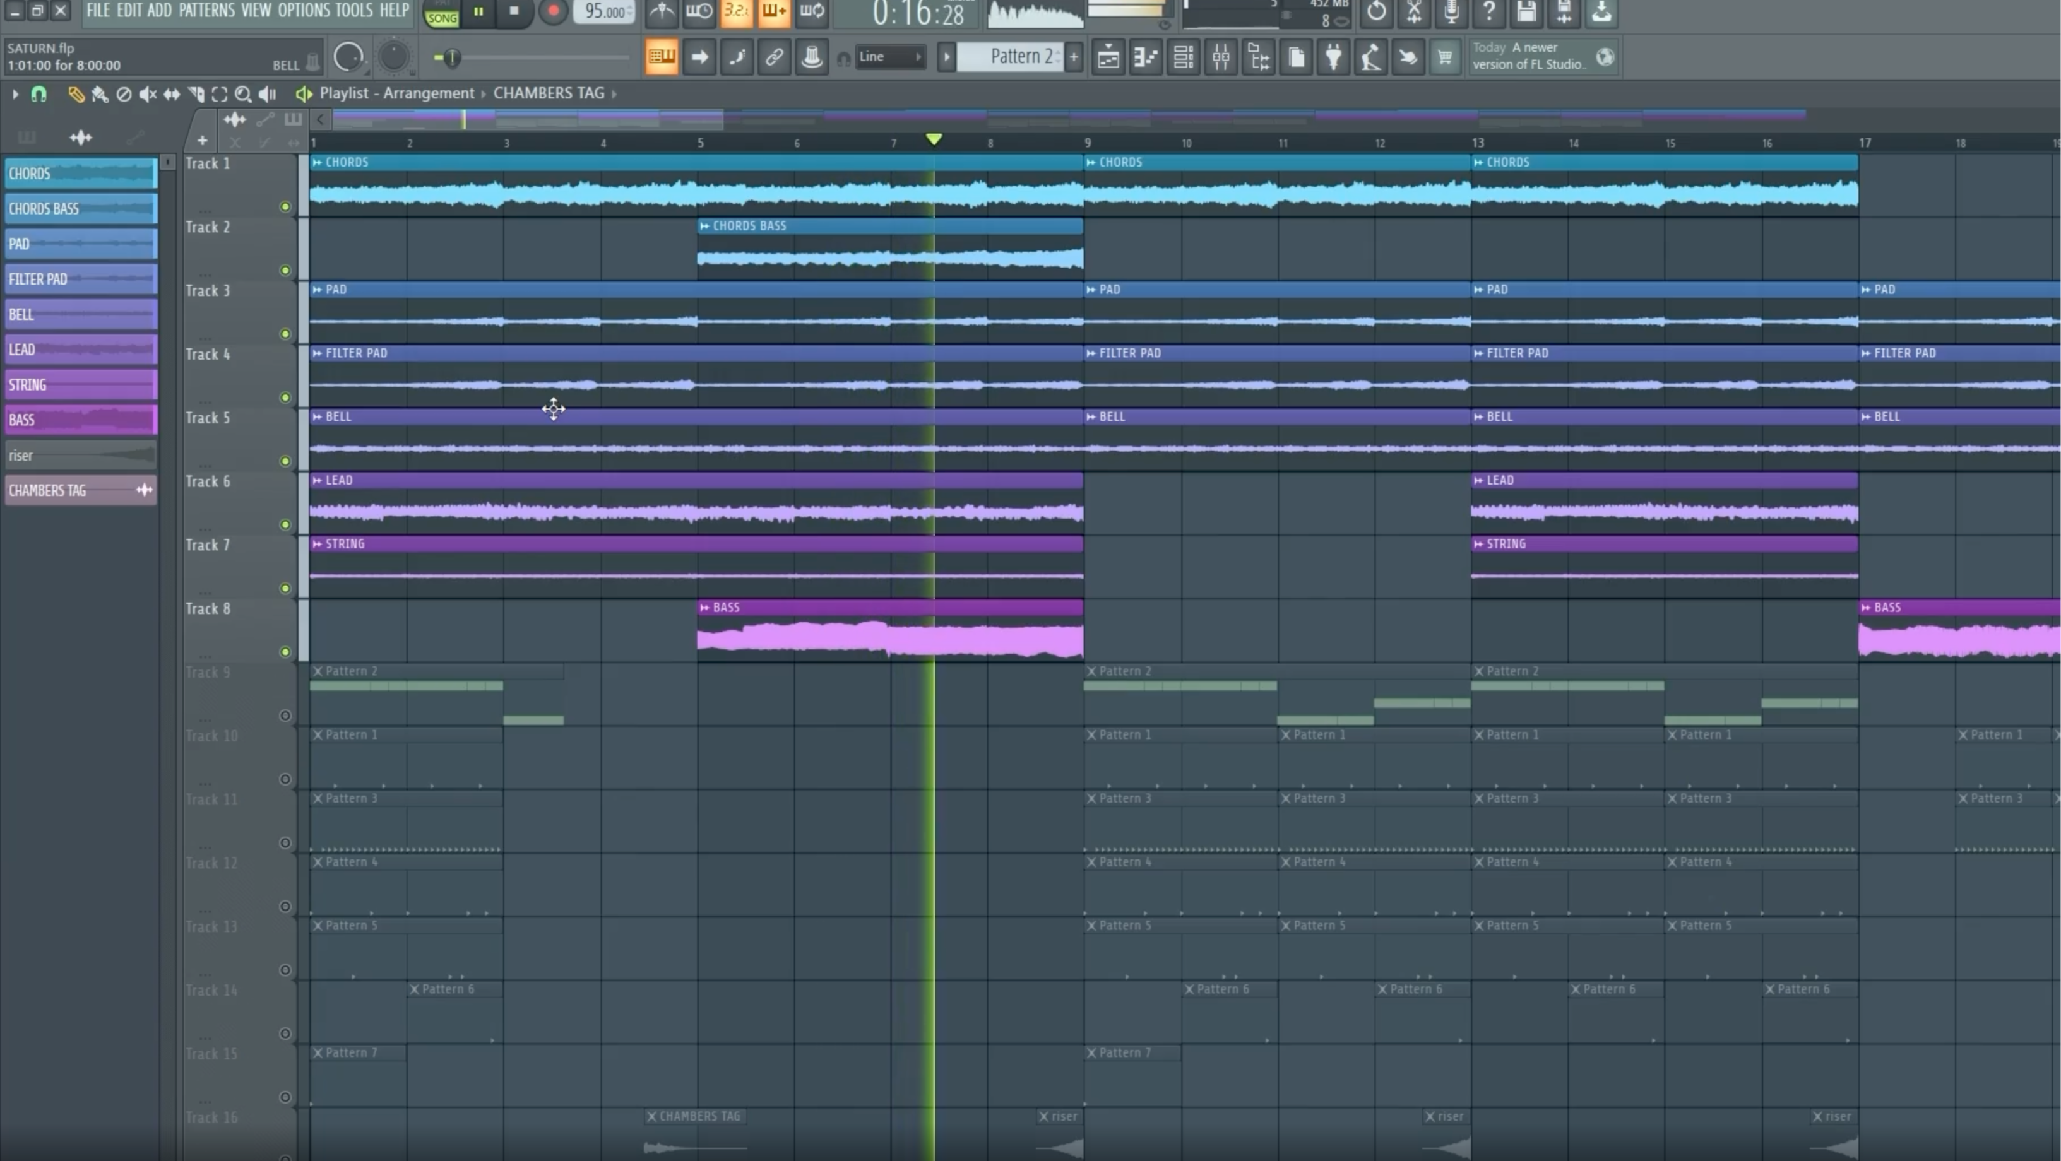This screenshot has height=1161, width=2061.
Task: Select CHAMBERS TAG in clip picker
Action: click(80, 491)
